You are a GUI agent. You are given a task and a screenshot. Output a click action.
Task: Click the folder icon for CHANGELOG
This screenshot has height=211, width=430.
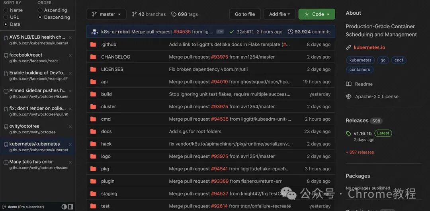(x=93, y=57)
